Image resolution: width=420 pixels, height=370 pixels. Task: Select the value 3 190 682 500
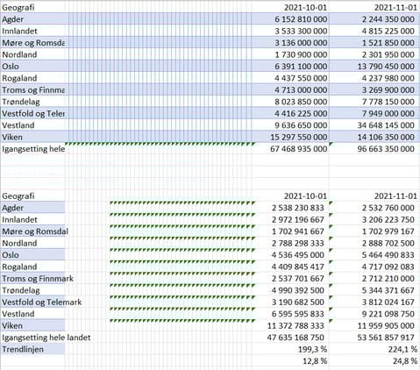coord(298,302)
